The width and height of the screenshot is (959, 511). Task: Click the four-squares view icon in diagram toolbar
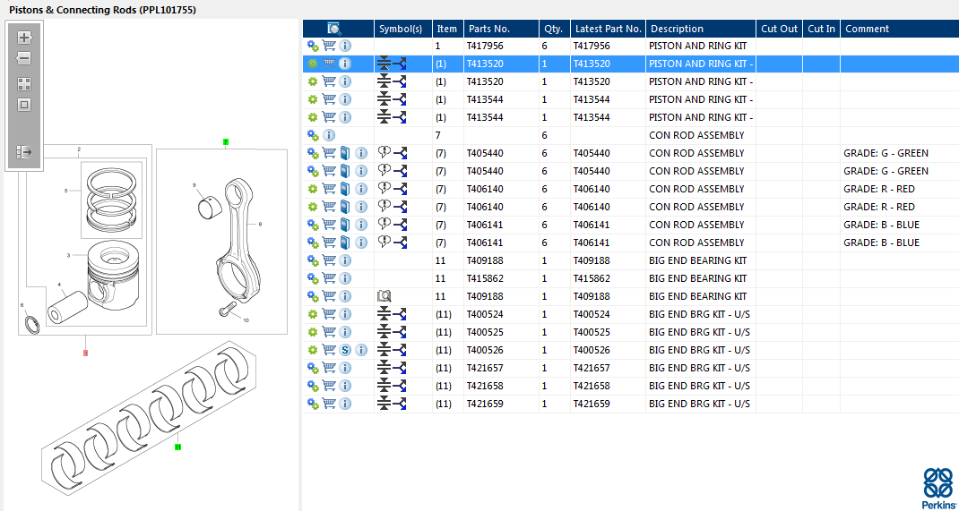tap(24, 83)
